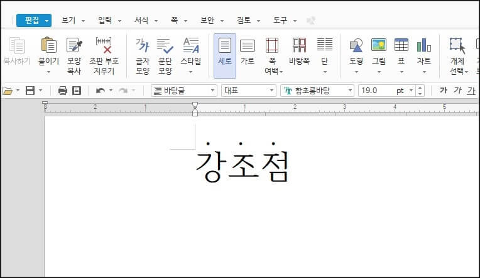Expand the 도형 dropdown arrow
This screenshot has width=480, height=278.
click(x=356, y=72)
